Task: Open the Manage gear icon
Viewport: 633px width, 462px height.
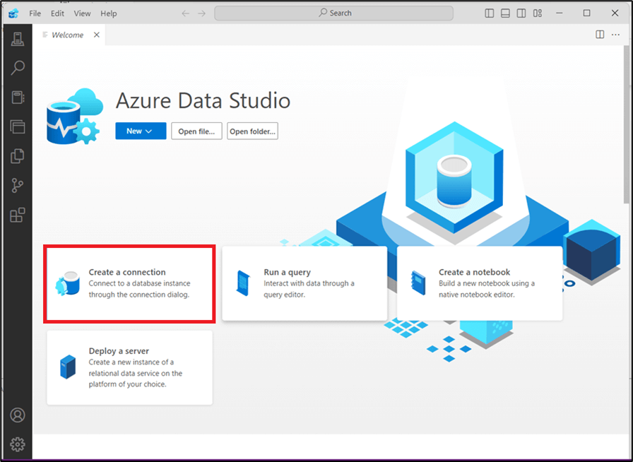Action: click(x=18, y=444)
